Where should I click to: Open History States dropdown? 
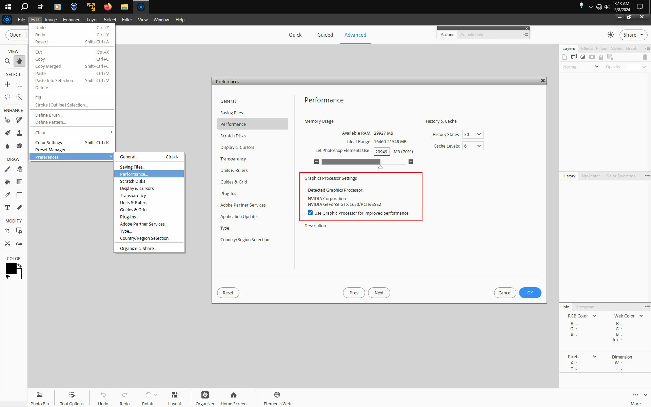[473, 134]
